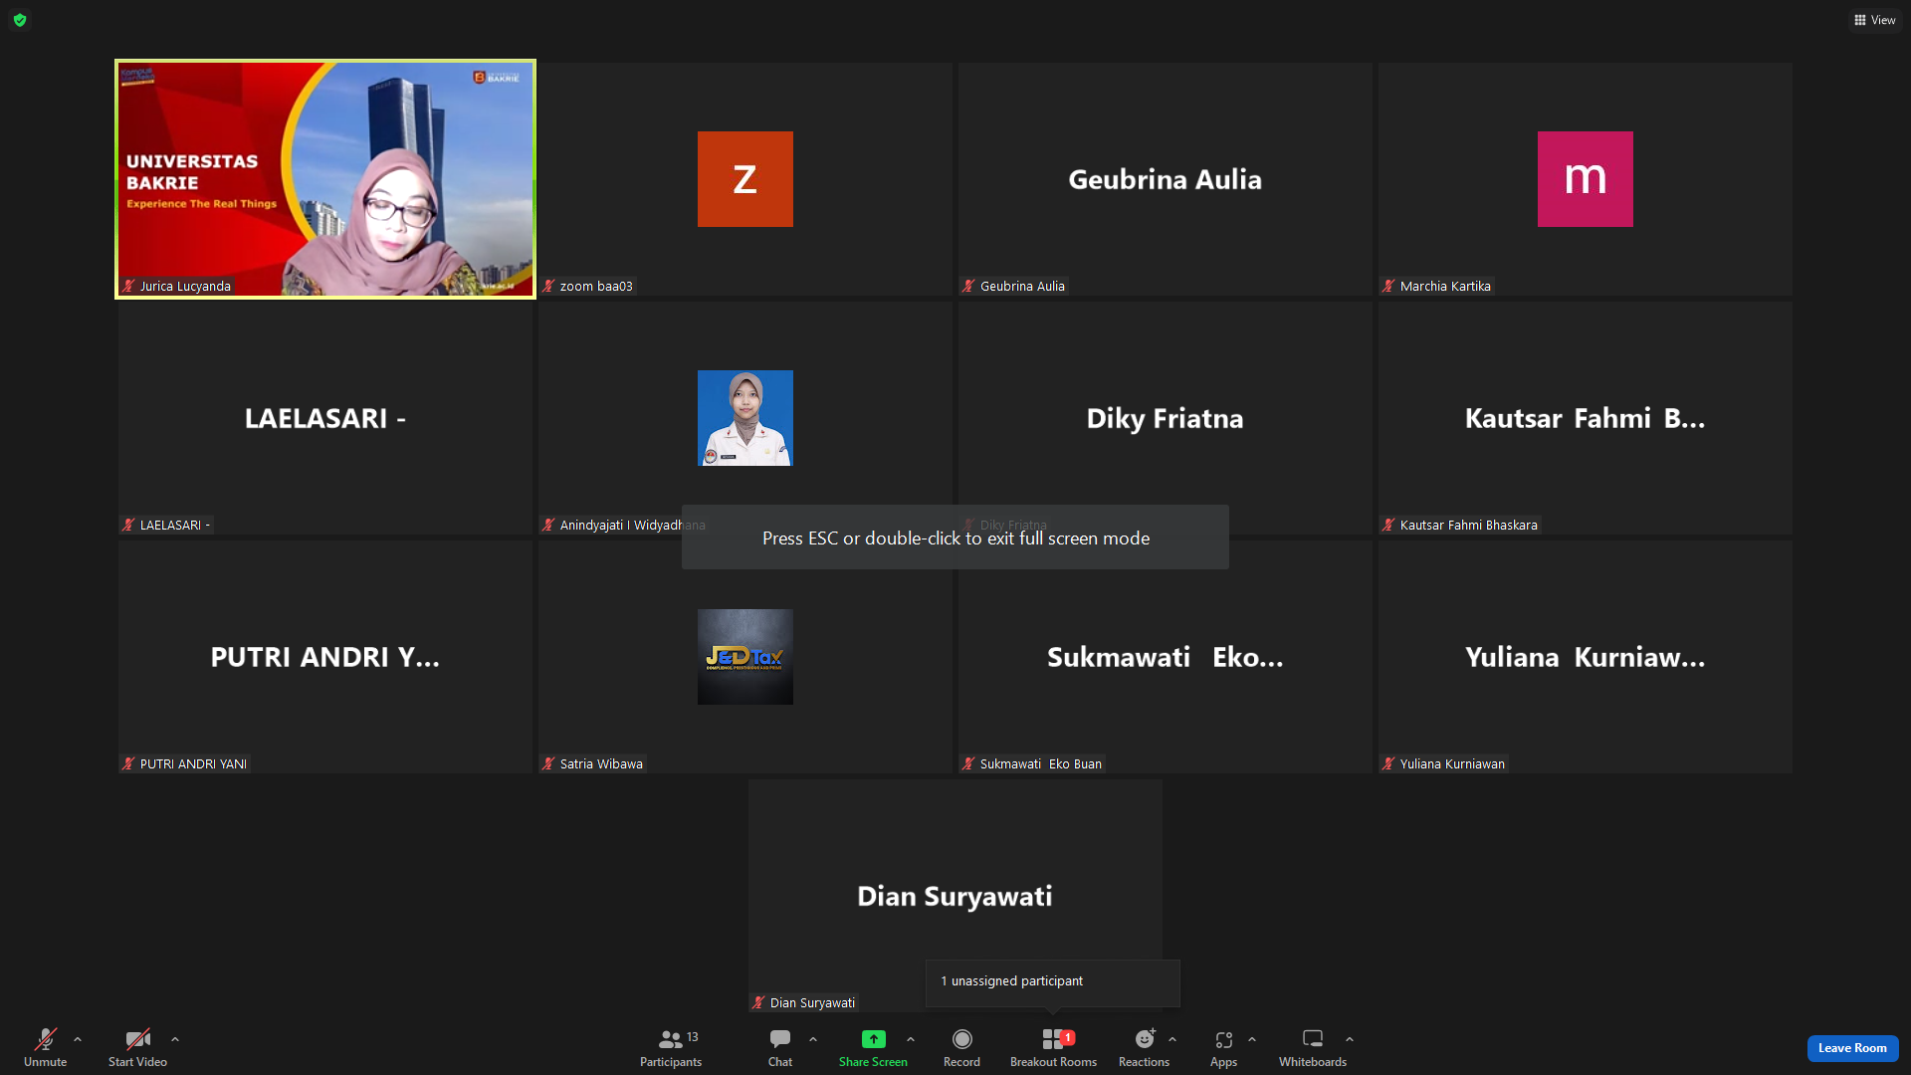Open Breakout Rooms
1911x1075 pixels.
1053,1048
